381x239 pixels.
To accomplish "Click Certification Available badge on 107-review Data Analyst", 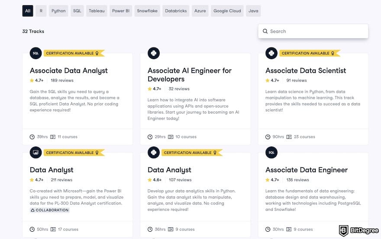I will click(x=192, y=153).
